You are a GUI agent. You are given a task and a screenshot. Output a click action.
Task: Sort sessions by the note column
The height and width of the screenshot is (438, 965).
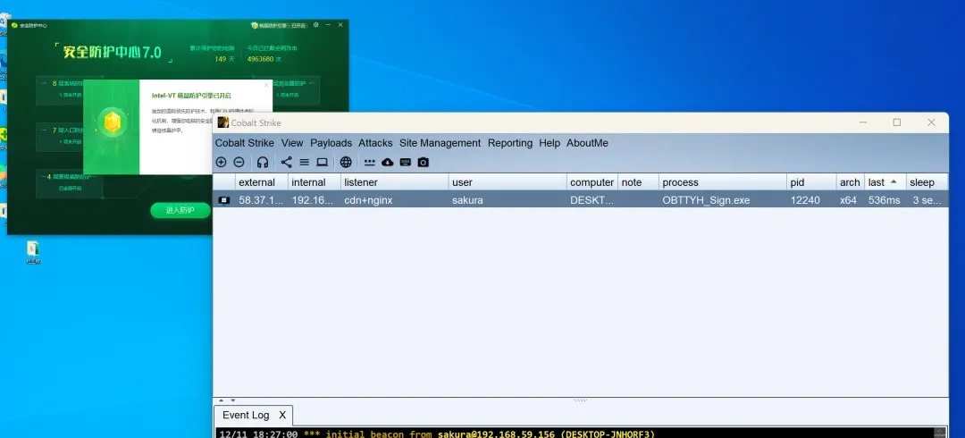638,182
